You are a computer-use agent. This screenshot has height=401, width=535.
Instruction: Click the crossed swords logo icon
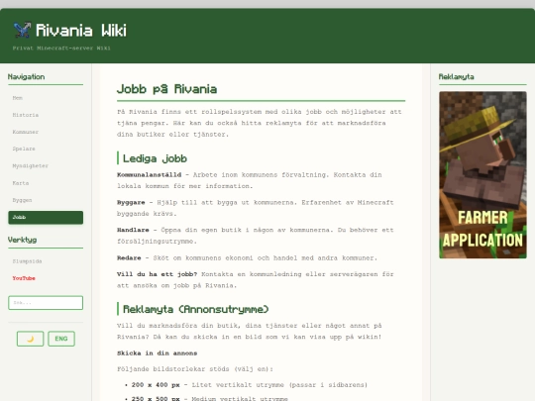[x=22, y=30]
